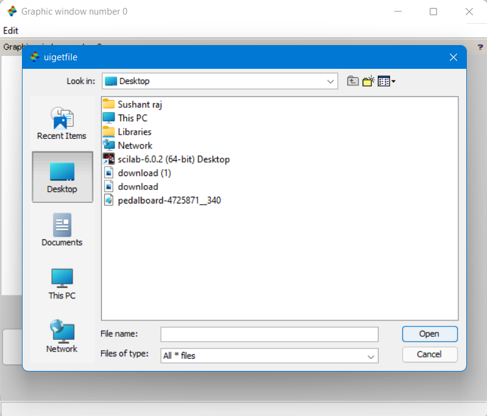Click the plain download file entry
The image size is (487, 416).
(x=131, y=186)
